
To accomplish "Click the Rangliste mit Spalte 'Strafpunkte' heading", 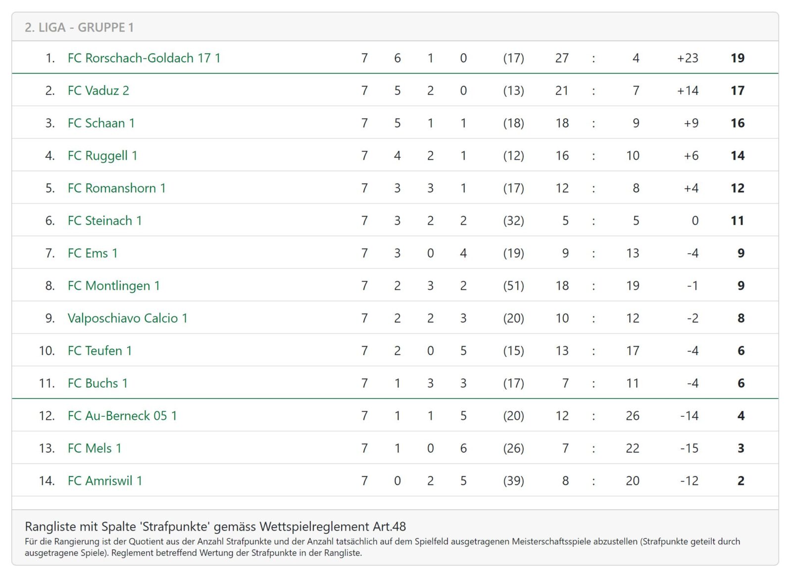I will 215,527.
